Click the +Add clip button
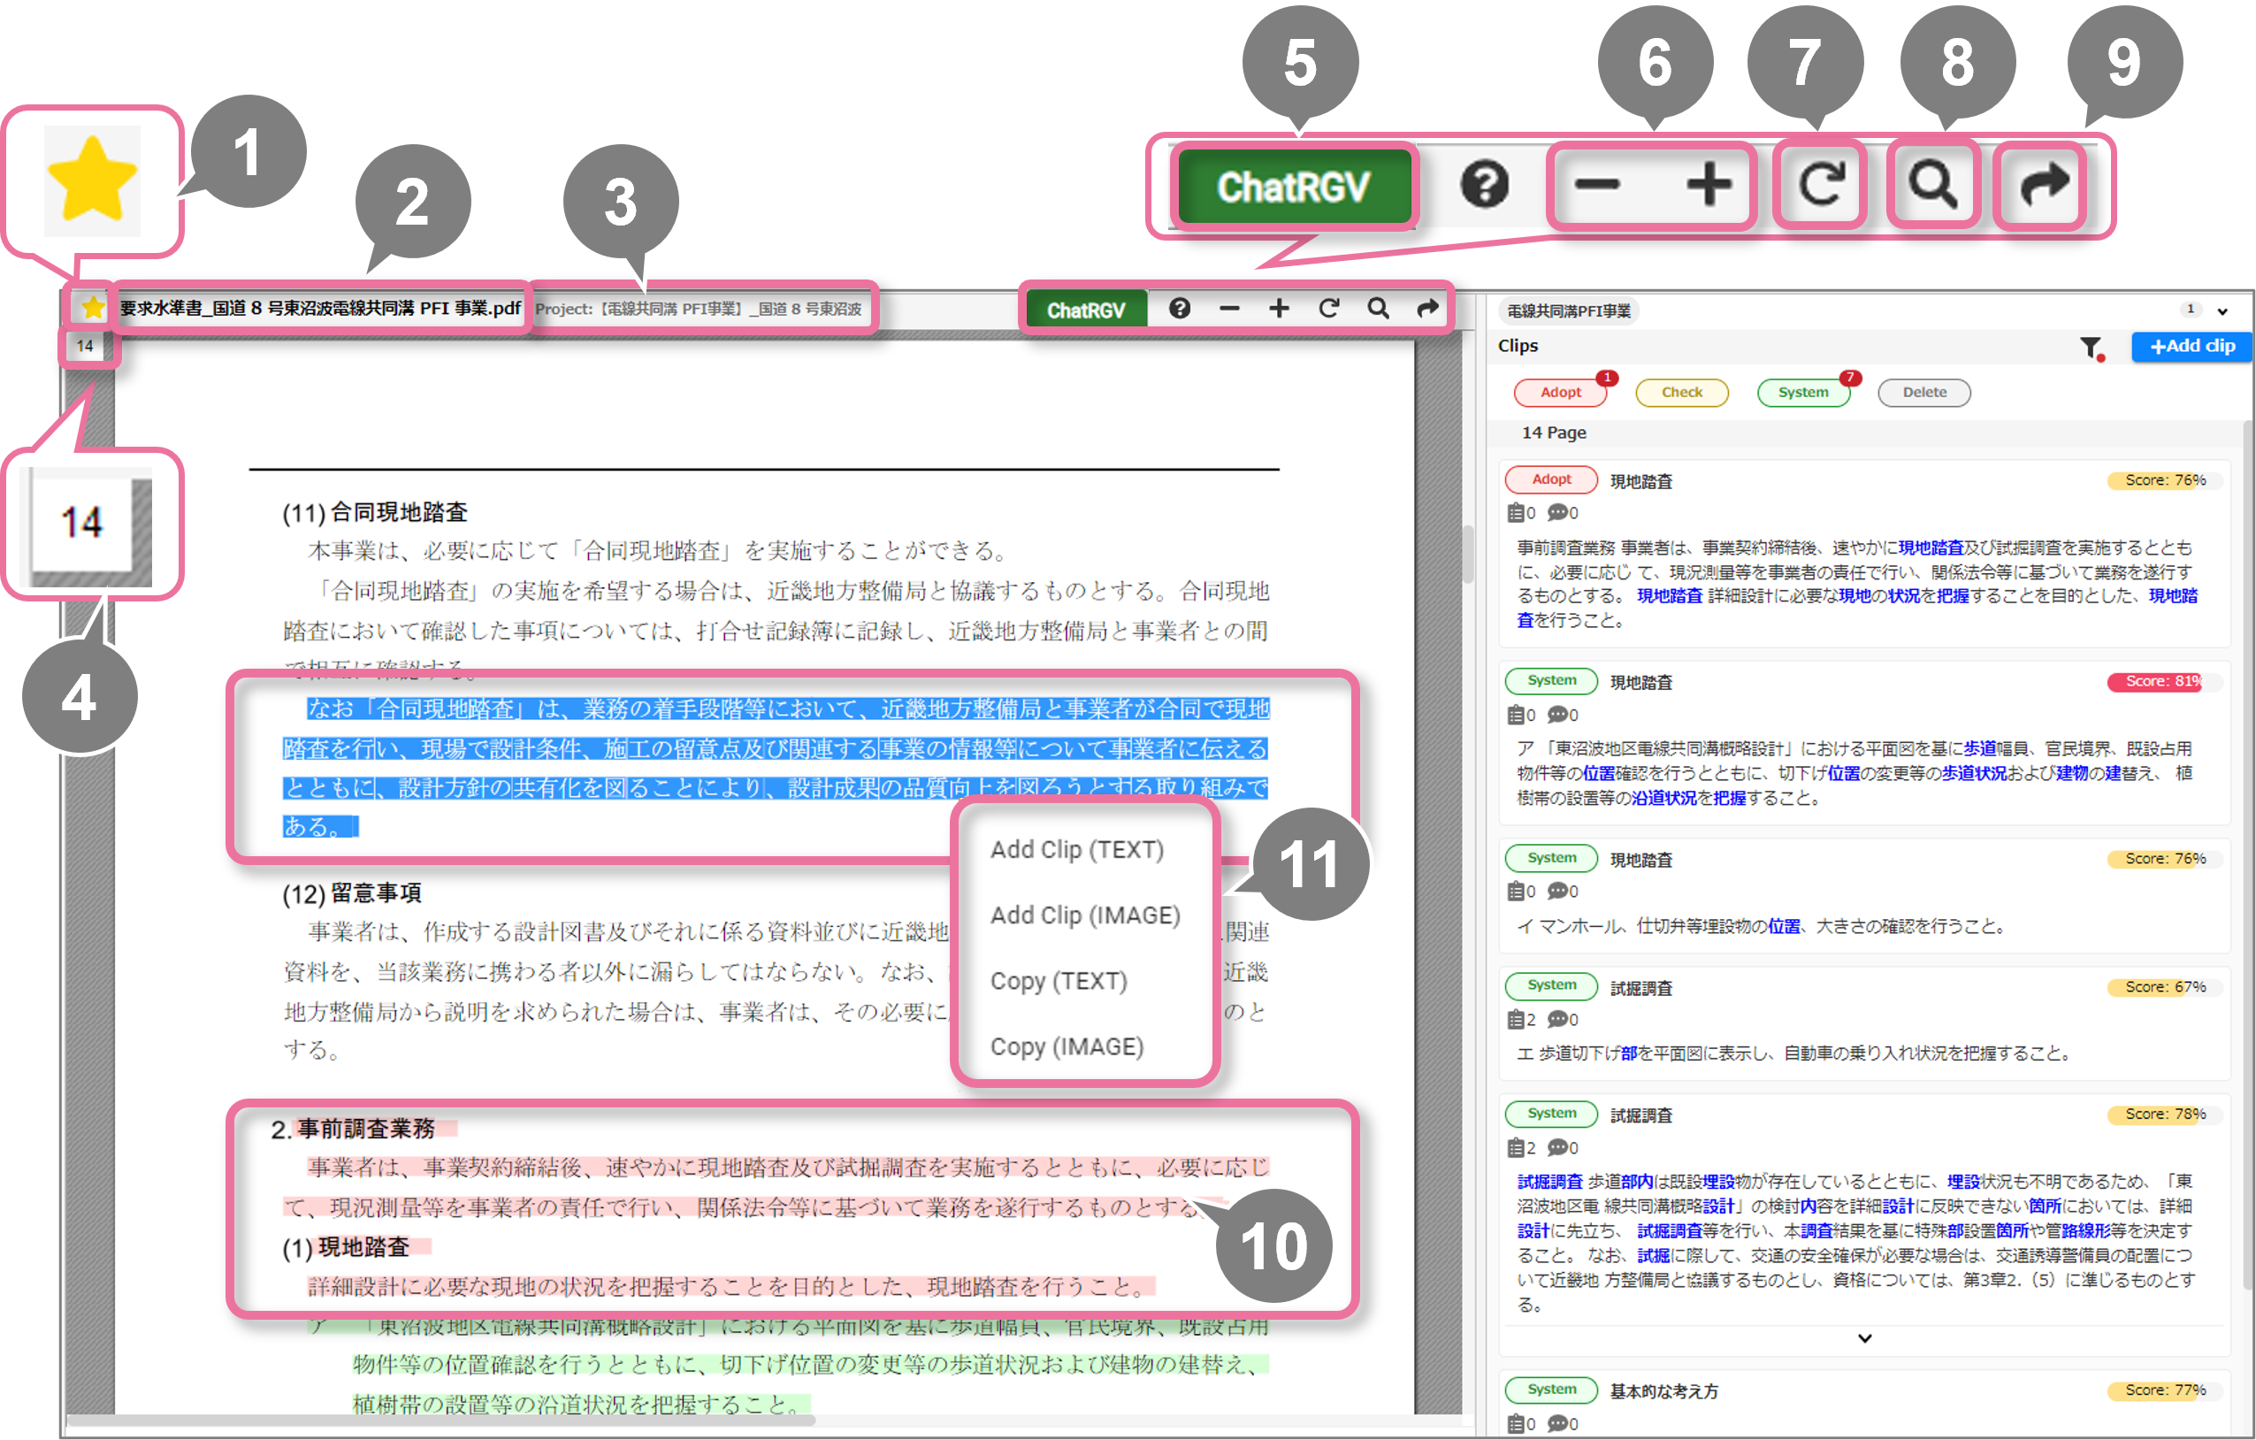This screenshot has height=1440, width=2256. click(2191, 346)
